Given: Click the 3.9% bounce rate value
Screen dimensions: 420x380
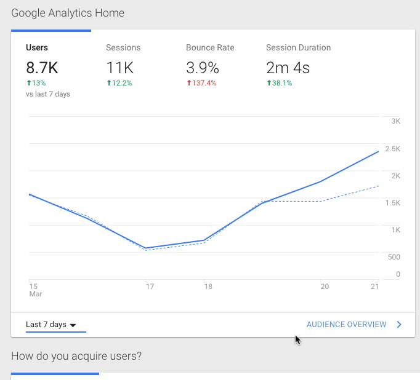Looking at the screenshot, I should point(203,68).
